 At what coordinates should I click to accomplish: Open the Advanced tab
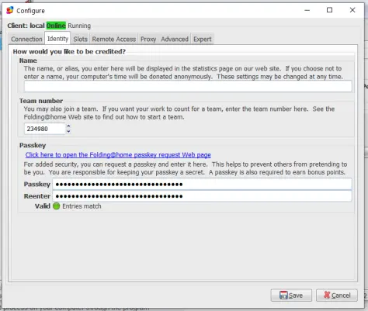coord(175,39)
